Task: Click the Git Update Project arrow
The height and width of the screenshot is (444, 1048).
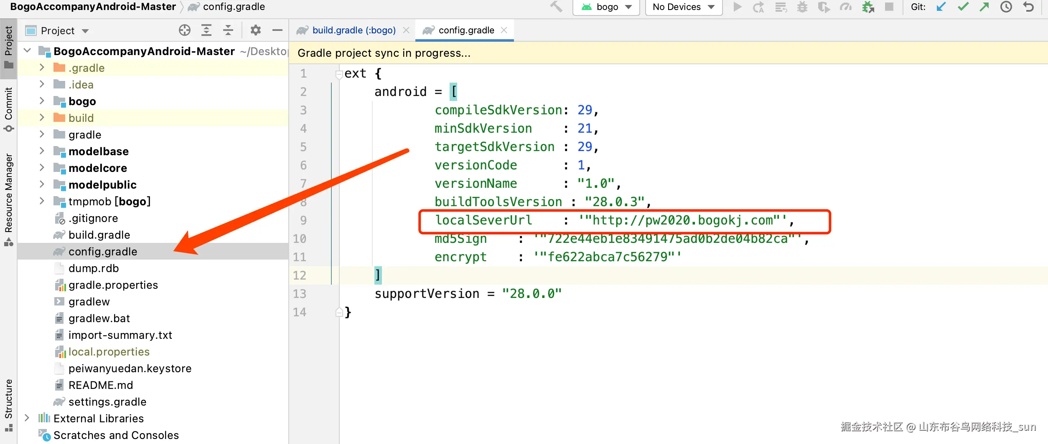Action: (x=941, y=7)
